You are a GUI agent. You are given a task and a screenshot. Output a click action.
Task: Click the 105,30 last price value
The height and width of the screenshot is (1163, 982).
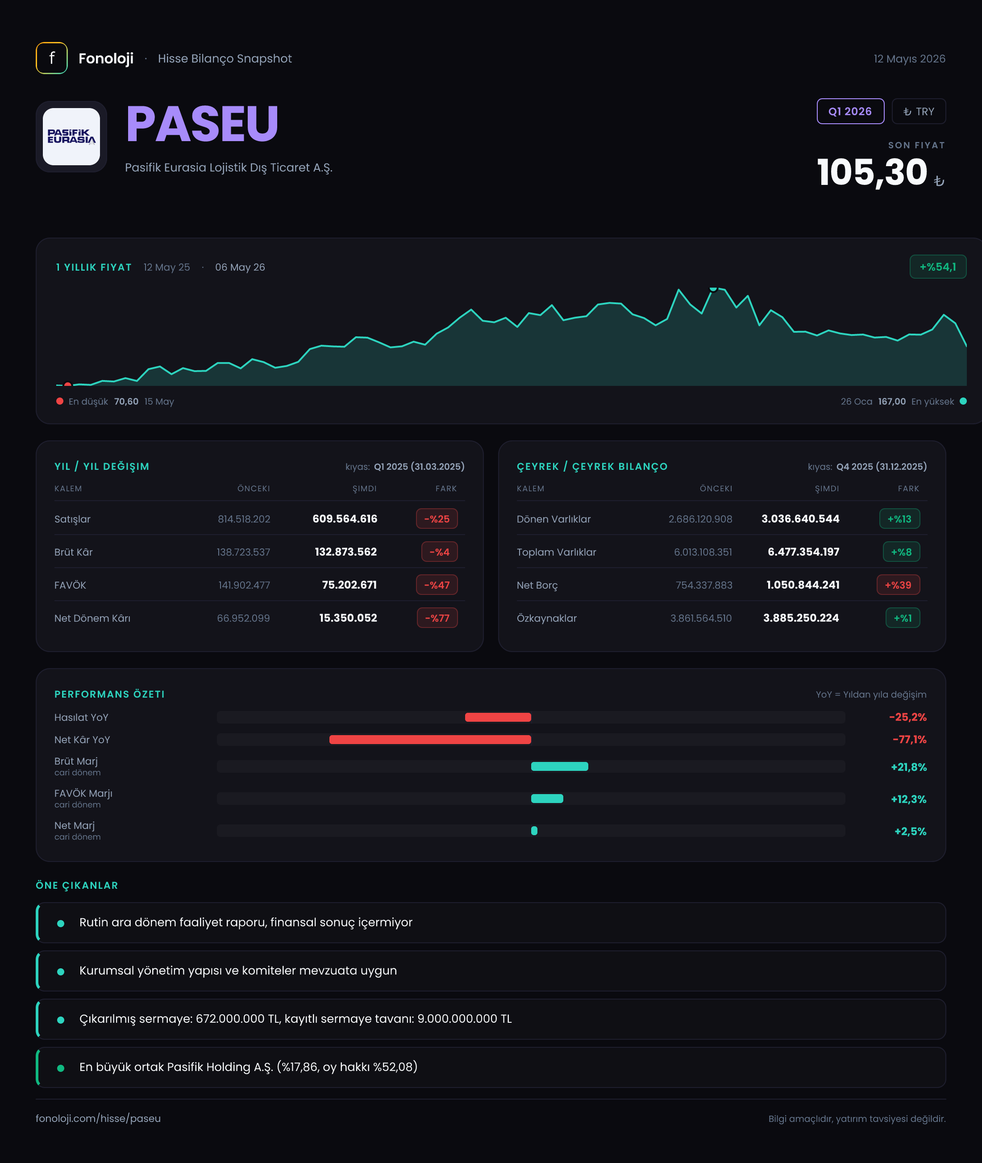[x=872, y=172]
